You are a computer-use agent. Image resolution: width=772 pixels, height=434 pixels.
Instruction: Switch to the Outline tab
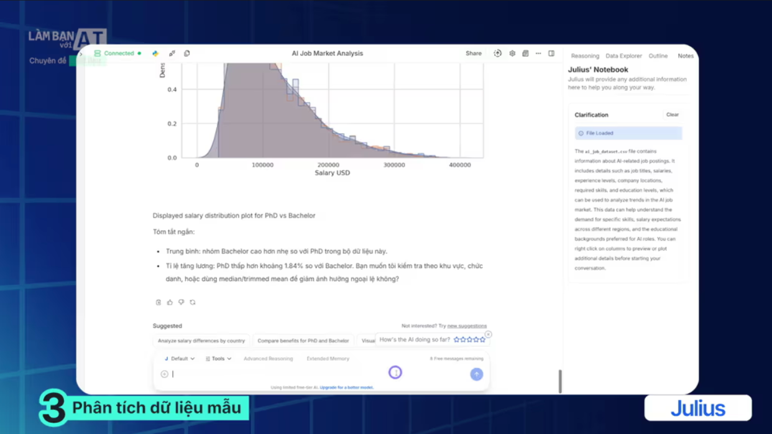click(x=658, y=56)
